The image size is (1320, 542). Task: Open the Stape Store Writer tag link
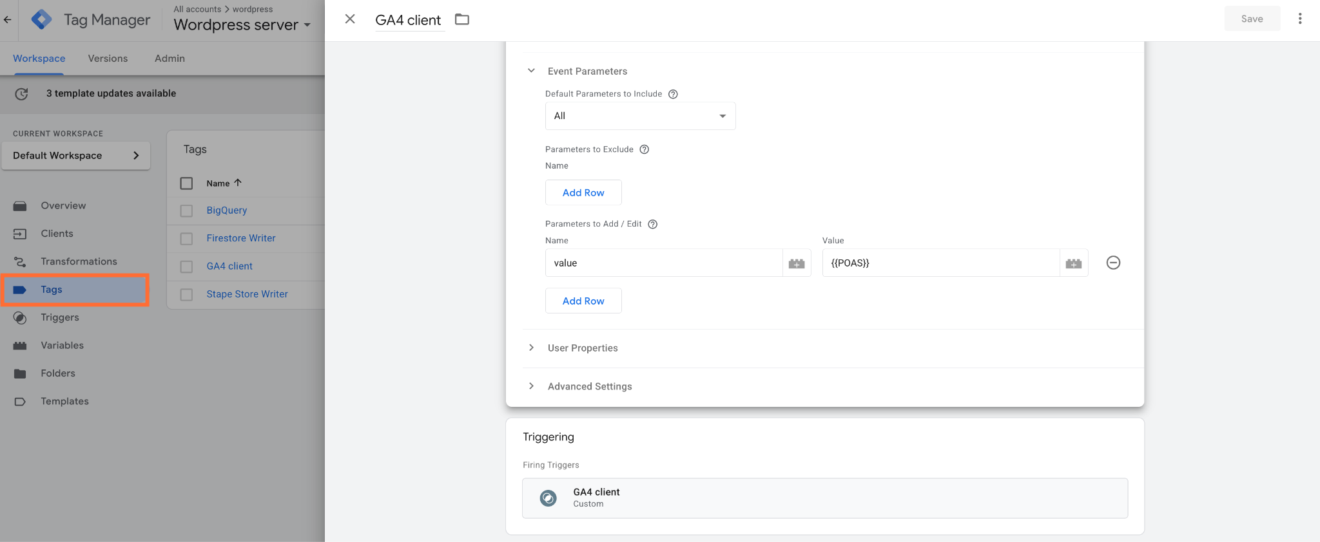click(x=247, y=294)
